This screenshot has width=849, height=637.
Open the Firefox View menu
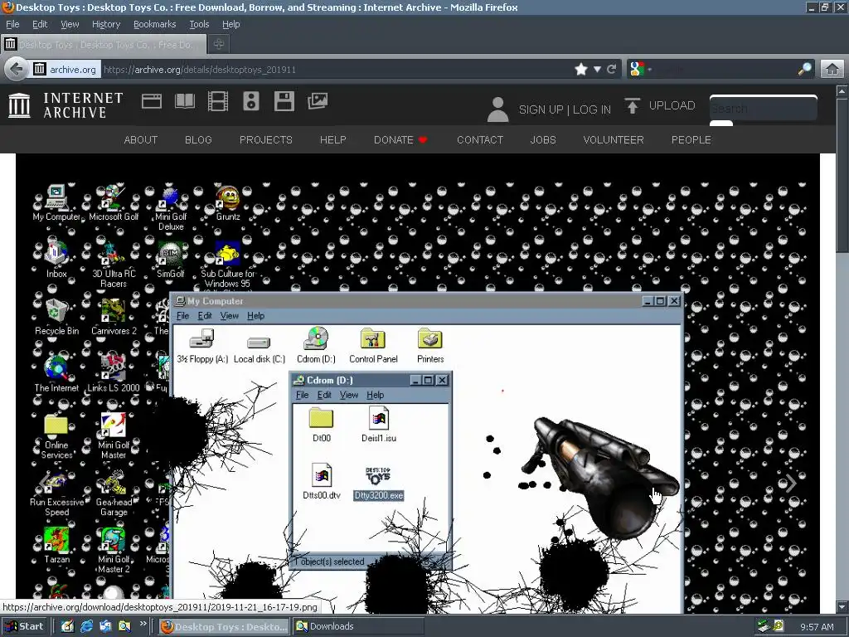click(x=70, y=24)
